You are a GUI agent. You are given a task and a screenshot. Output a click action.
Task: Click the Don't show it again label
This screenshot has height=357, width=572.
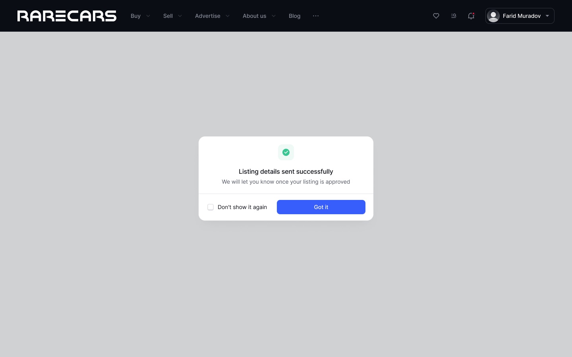coord(242,207)
